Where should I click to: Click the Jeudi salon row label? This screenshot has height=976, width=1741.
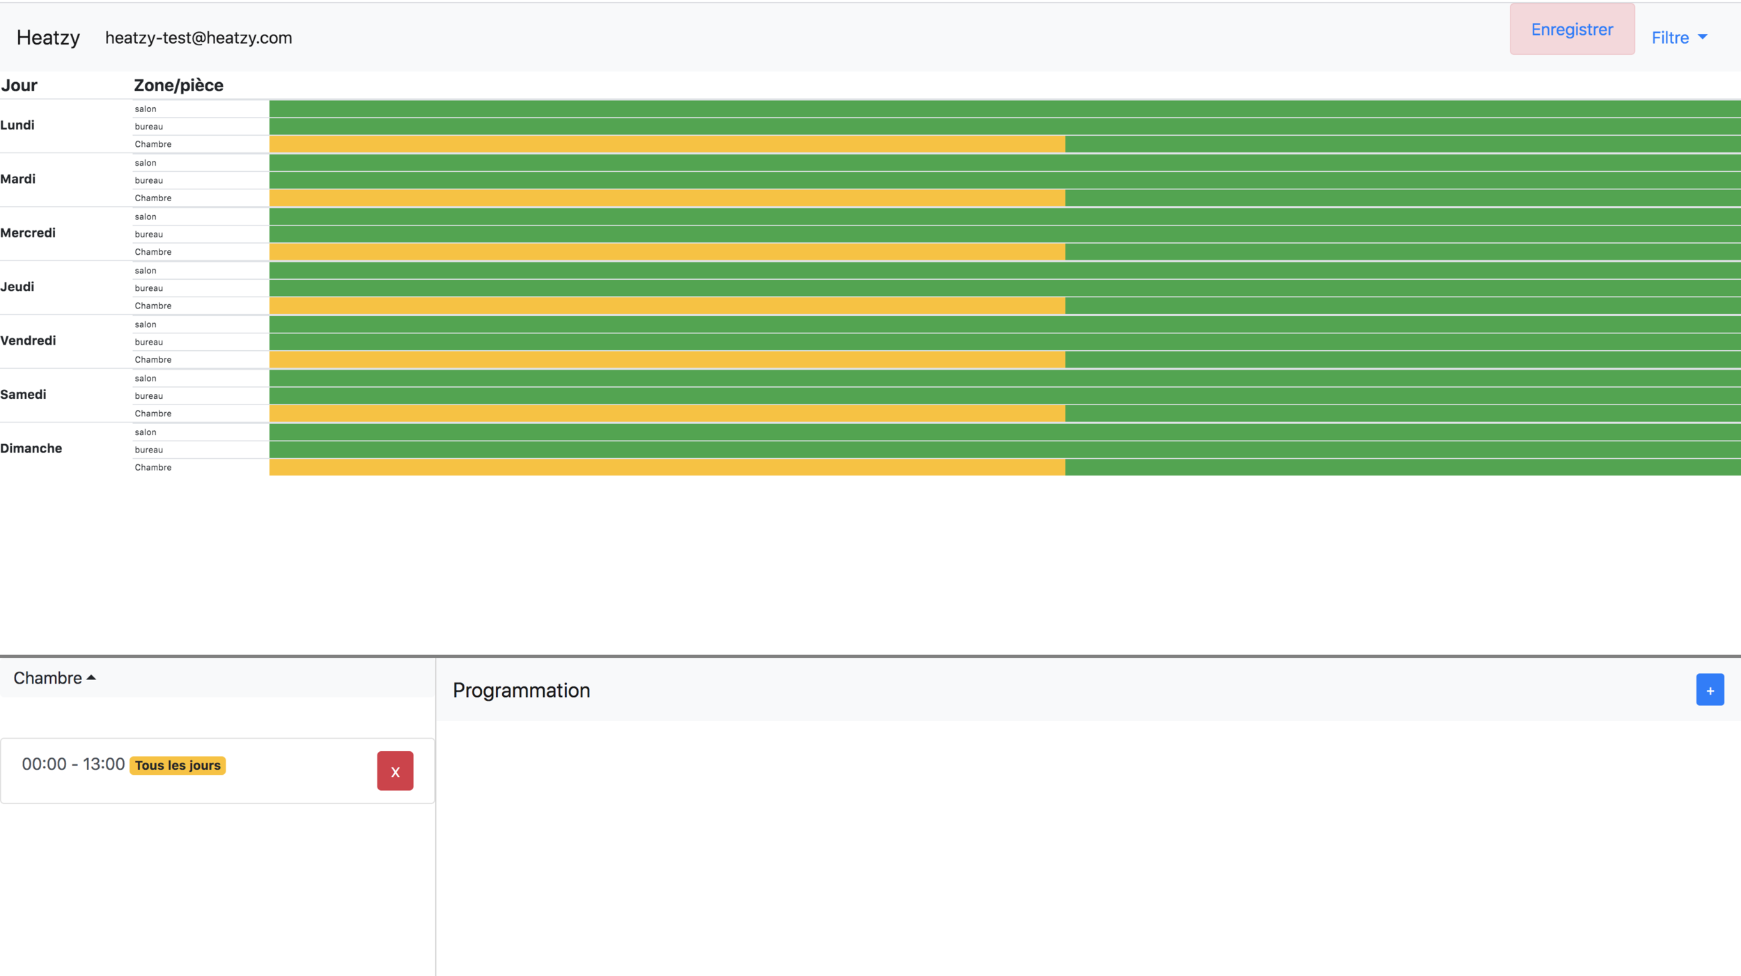(x=146, y=270)
